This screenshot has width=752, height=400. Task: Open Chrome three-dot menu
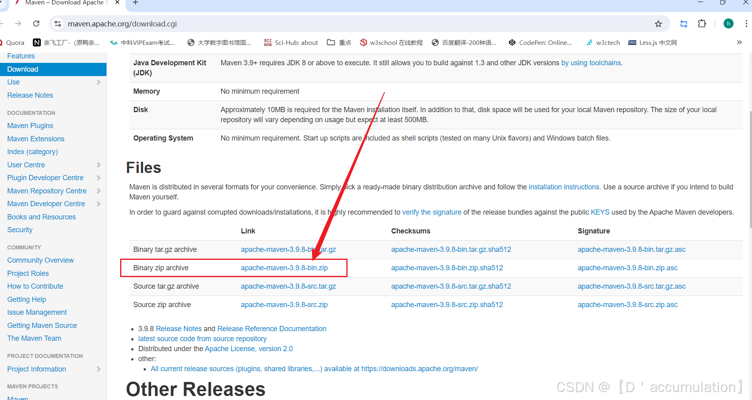click(746, 24)
